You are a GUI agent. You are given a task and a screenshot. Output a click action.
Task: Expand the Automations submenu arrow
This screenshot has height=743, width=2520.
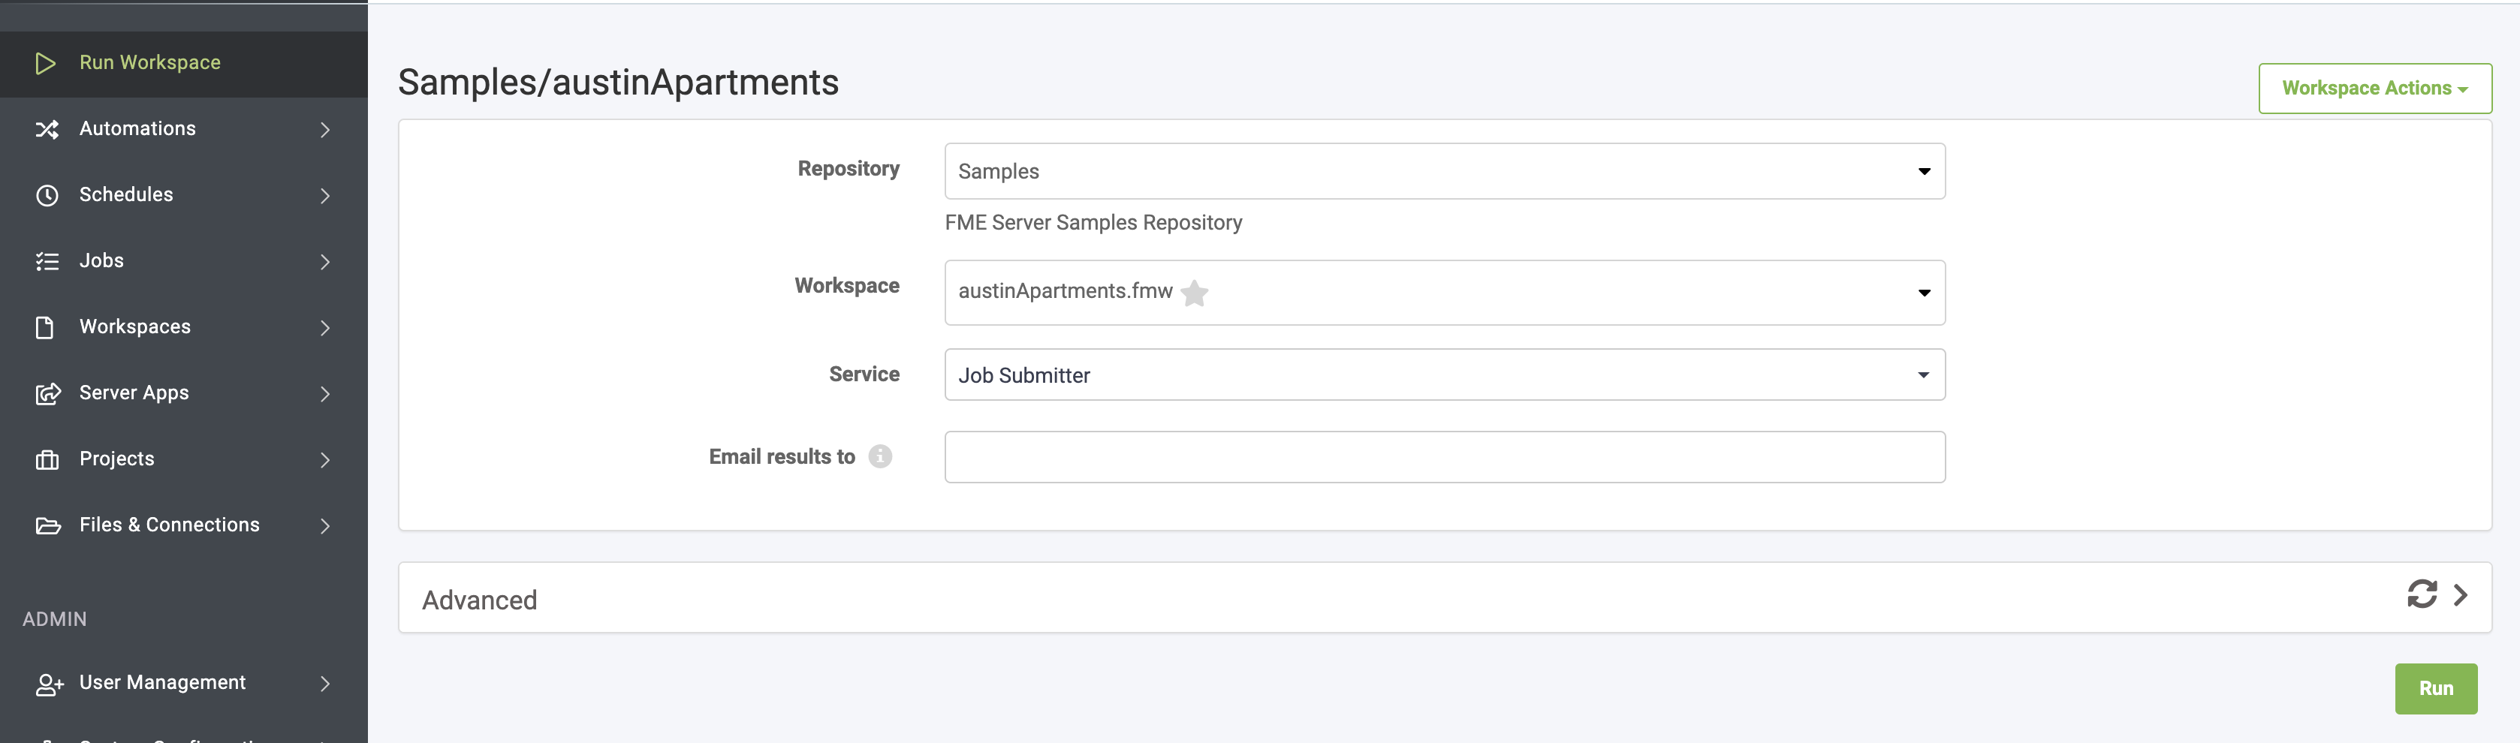(325, 130)
